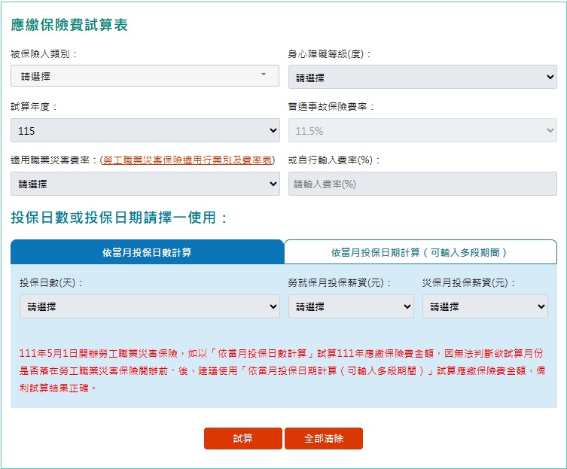The width and height of the screenshot is (567, 469).
Task: Click the 或自行輸入費率(%) label
Action: (334, 160)
